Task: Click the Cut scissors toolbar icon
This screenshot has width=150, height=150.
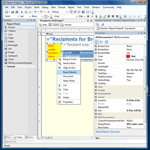Action: coord(22,12)
